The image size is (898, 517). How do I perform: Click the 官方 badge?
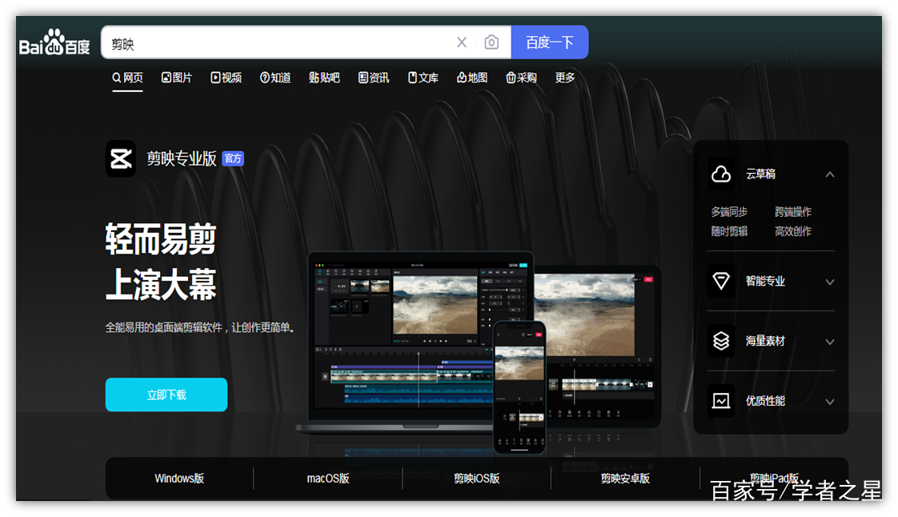[x=233, y=158]
